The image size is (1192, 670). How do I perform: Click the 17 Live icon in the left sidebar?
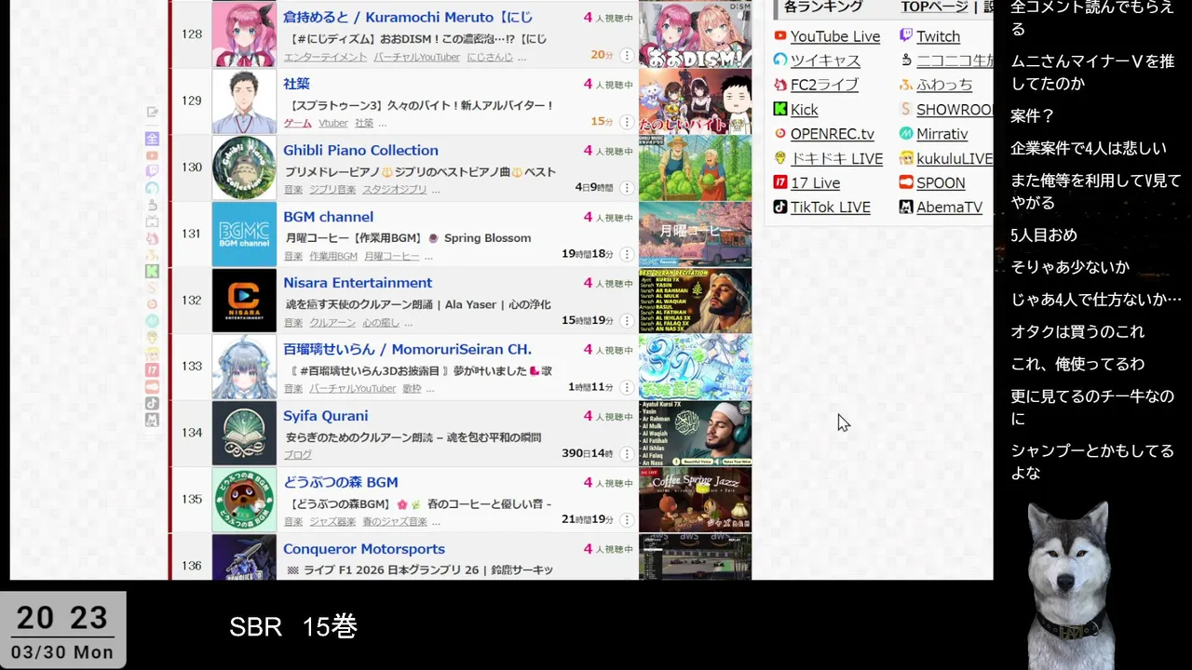(152, 370)
